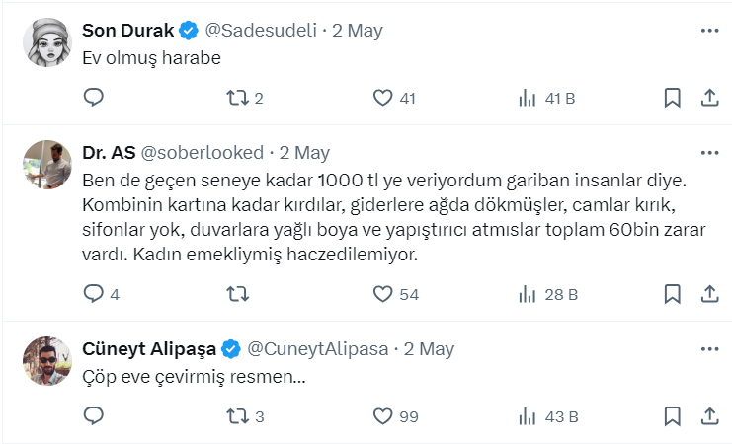Click Dr. AS's profile picture
Viewport: 732px width, 444px height.
[x=45, y=165]
